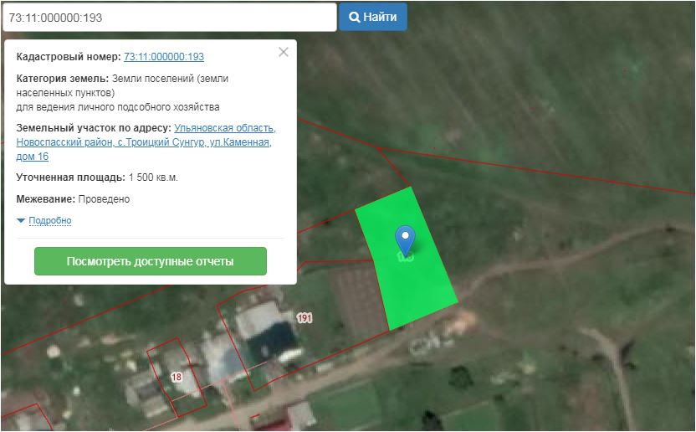Image resolution: width=696 pixels, height=432 pixels.
Task: Click parcel label 18 on map
Action: (x=177, y=377)
